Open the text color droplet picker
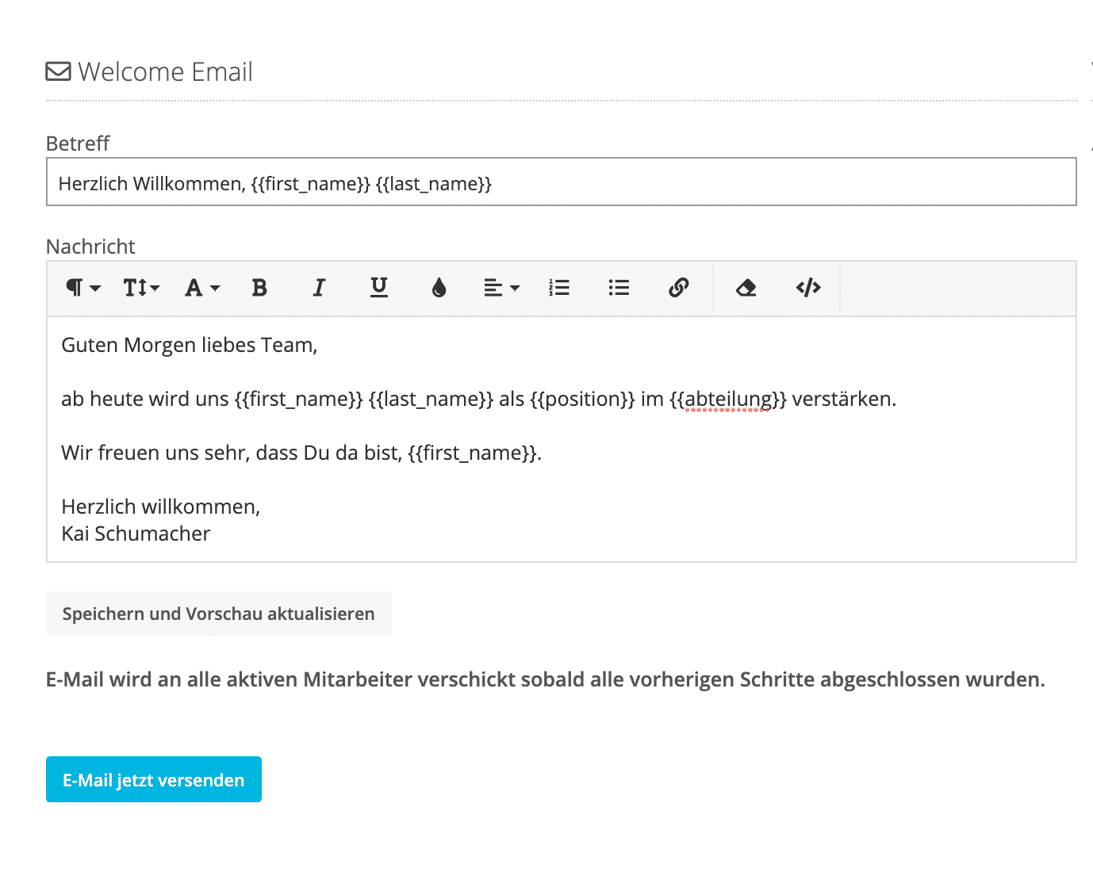Image resolution: width=1093 pixels, height=872 pixels. coord(439,288)
